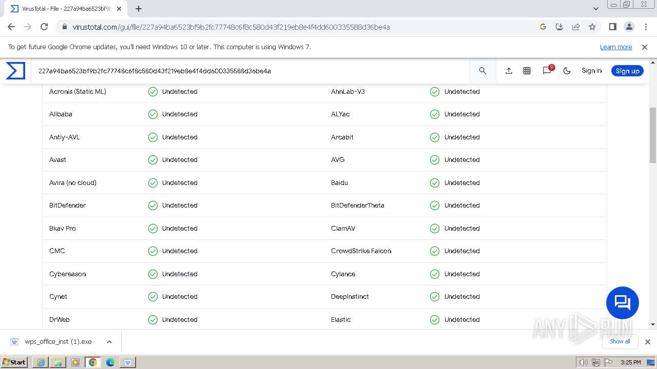Open the apps grid icon

pos(527,71)
